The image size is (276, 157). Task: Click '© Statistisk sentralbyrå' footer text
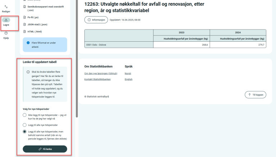[x=97, y=97]
